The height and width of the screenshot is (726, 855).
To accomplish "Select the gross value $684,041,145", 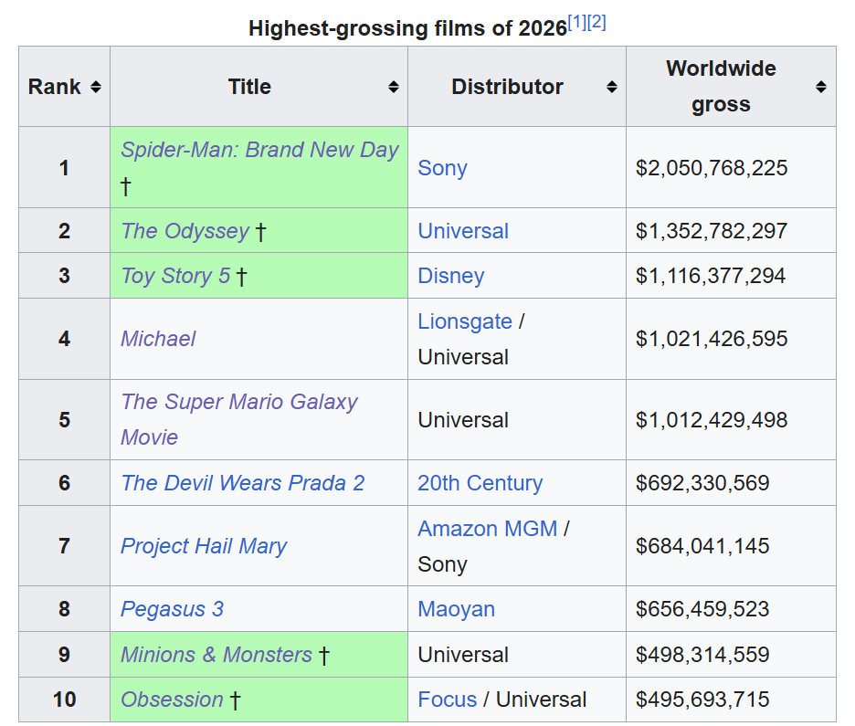I will click(702, 546).
